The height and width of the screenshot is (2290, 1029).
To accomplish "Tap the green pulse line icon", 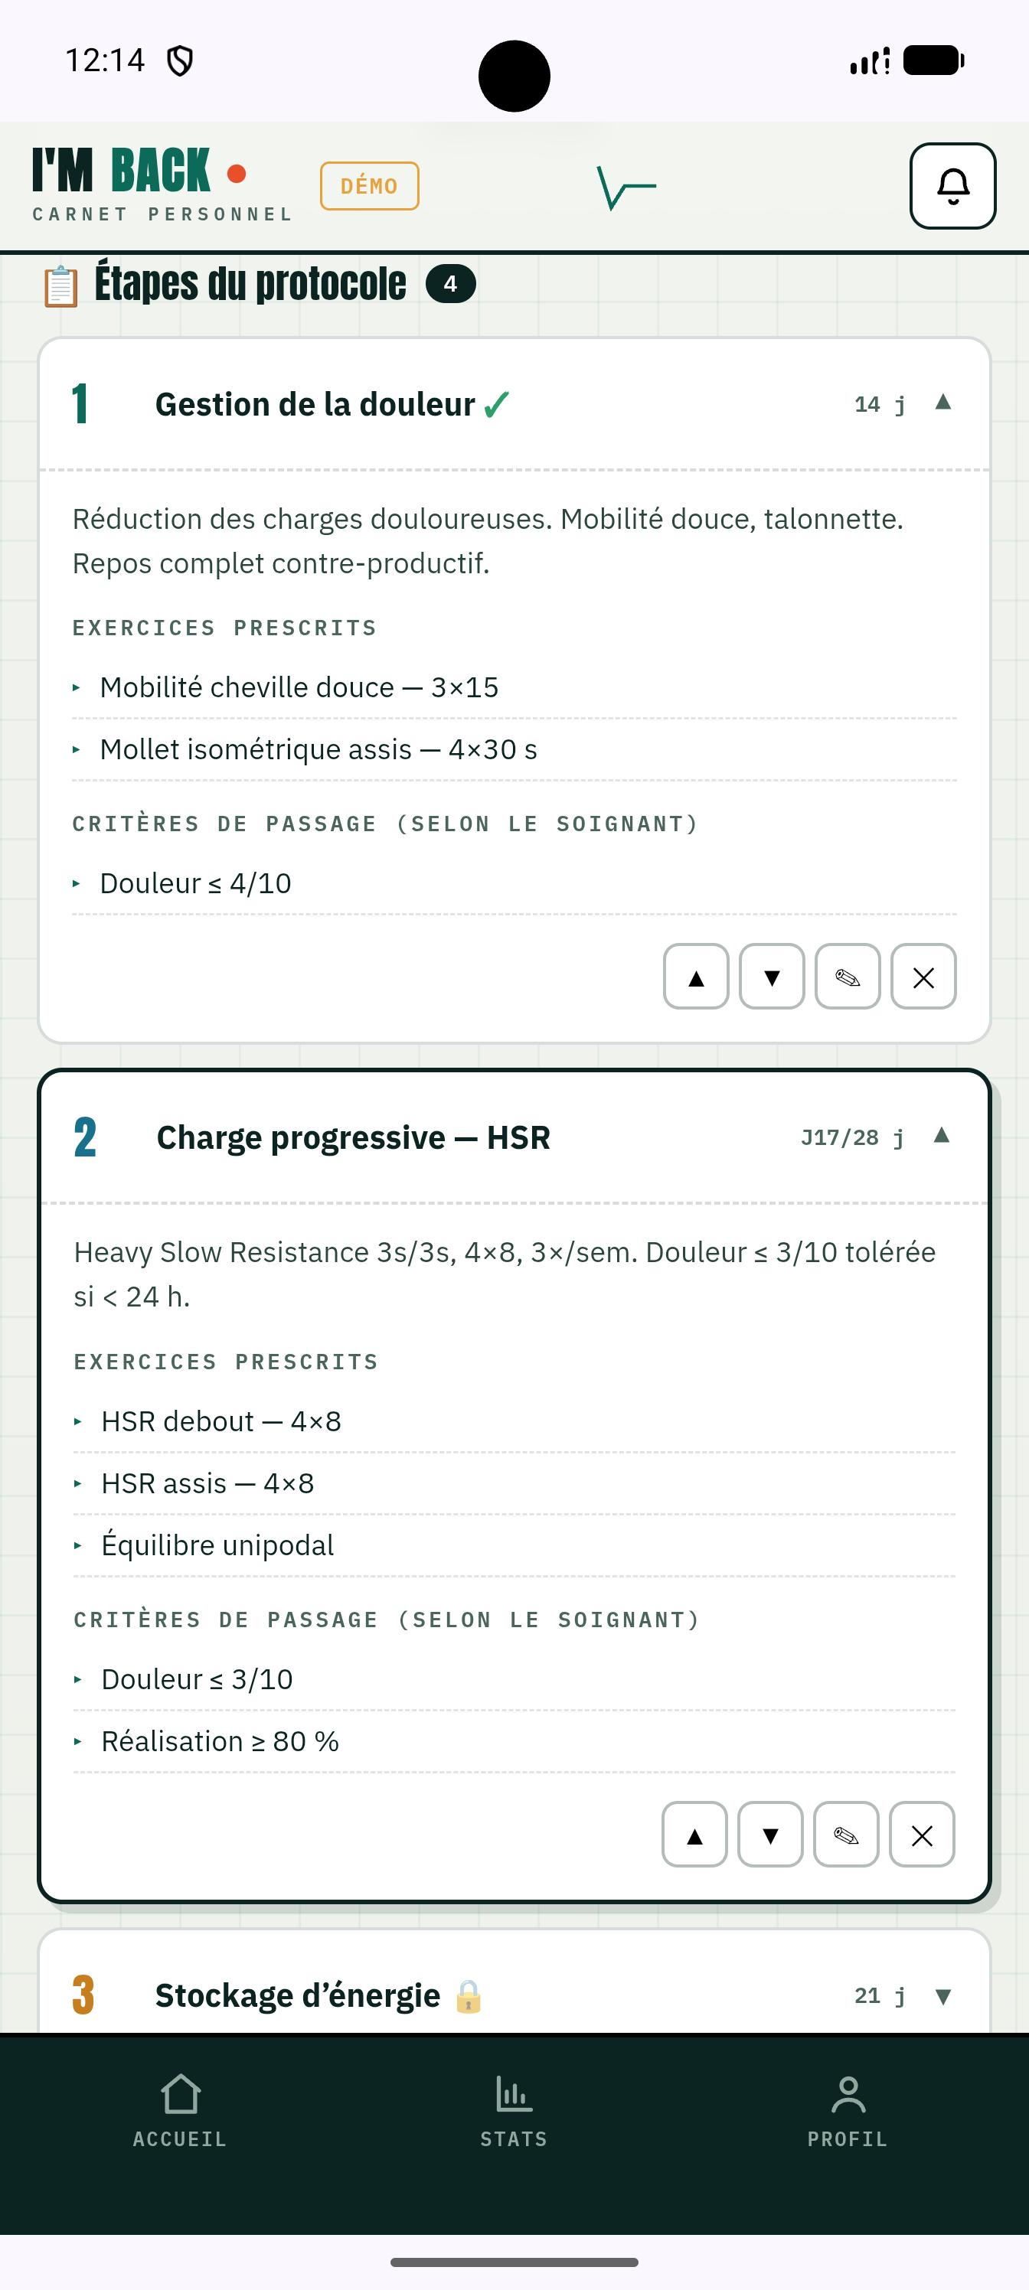I will pyautogui.click(x=626, y=188).
